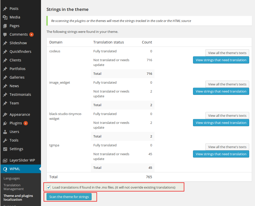This screenshot has height=206, width=255.
Task: Click the Pages icon in sidebar
Action: pyautogui.click(x=5, y=26)
